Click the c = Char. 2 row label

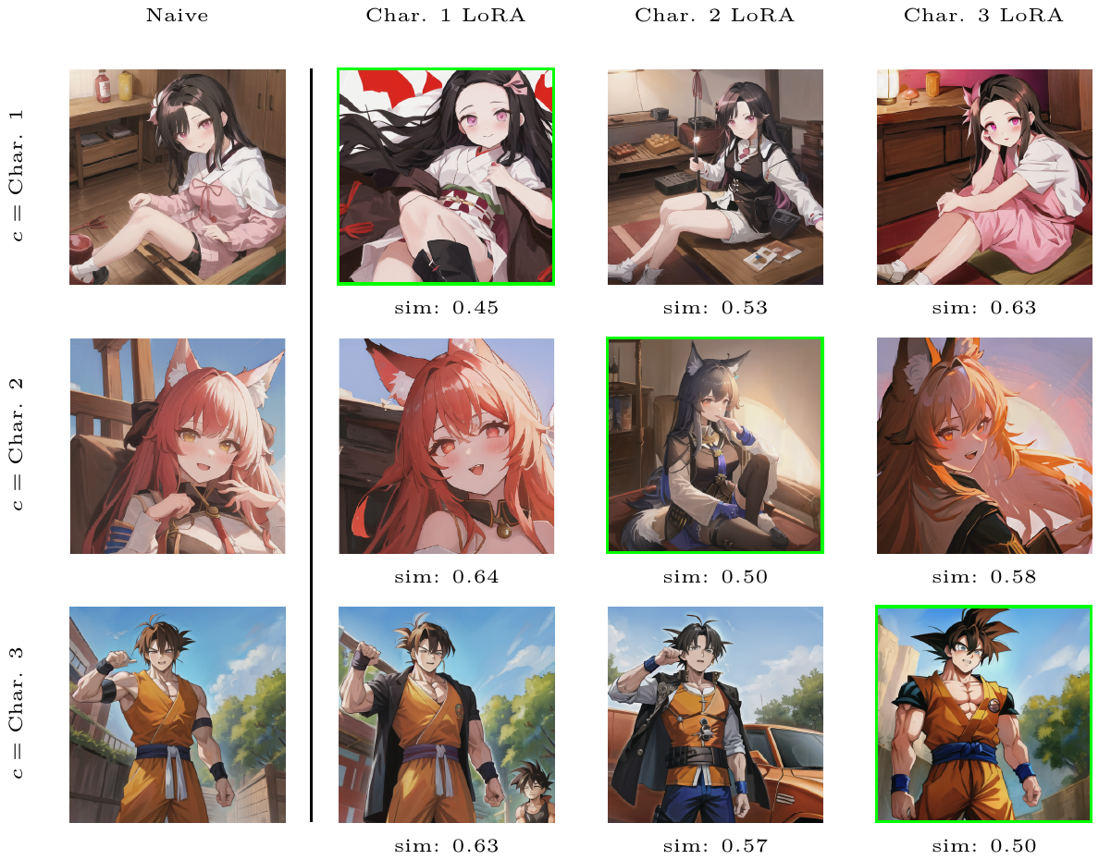(19, 446)
